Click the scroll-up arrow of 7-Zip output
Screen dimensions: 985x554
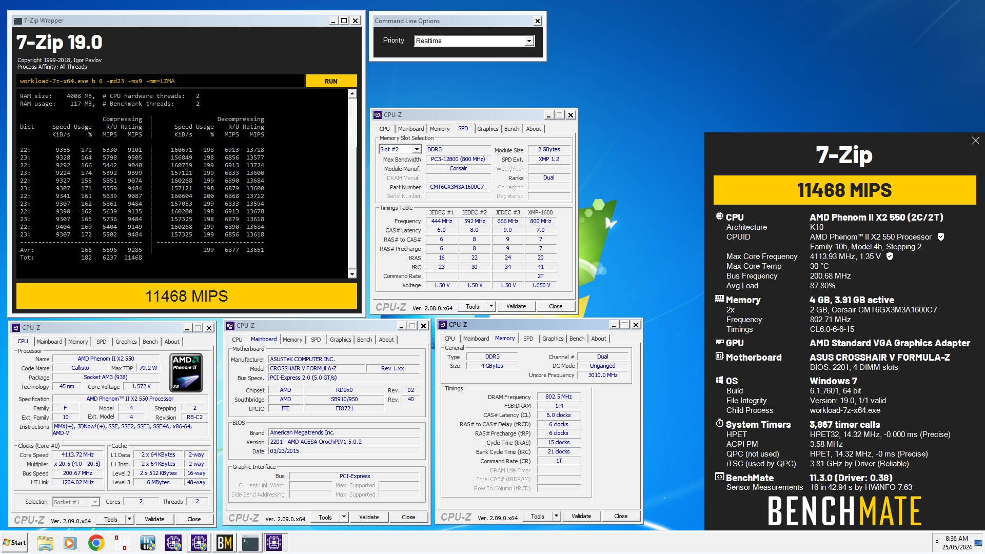click(352, 94)
